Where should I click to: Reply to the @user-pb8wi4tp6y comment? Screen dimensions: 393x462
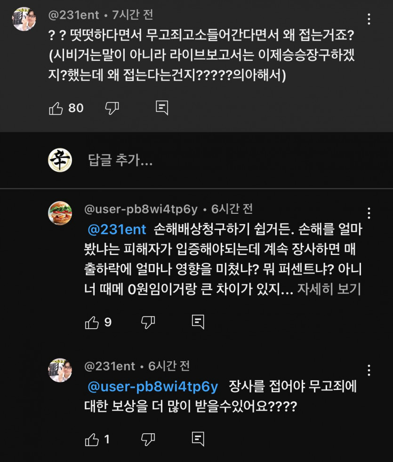click(198, 322)
